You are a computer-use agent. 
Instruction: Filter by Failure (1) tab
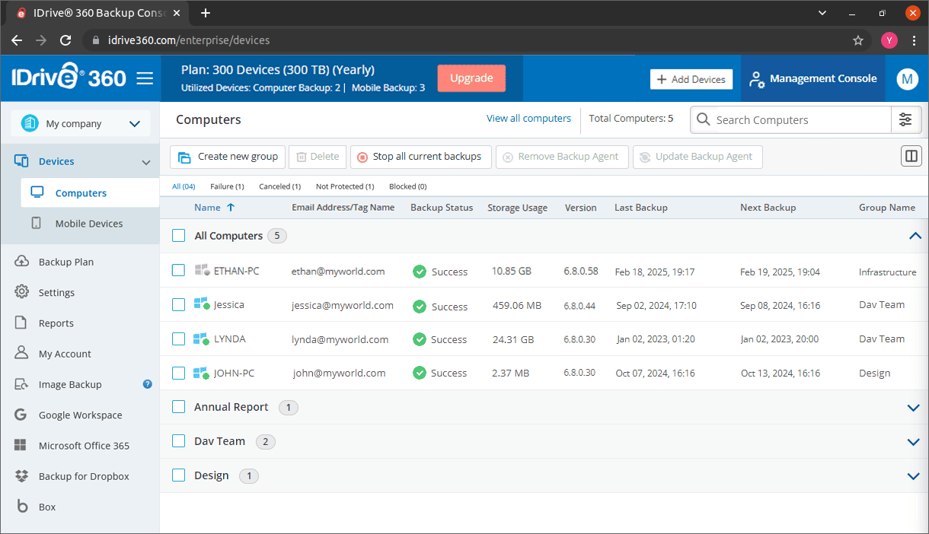click(x=227, y=186)
